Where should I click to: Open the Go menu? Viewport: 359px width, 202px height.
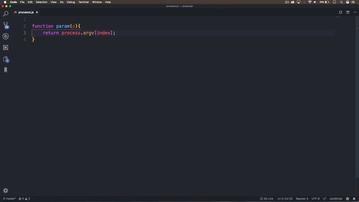click(x=62, y=2)
